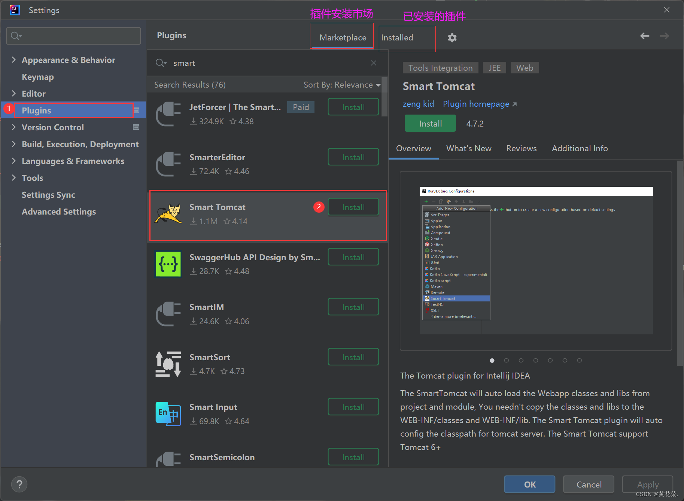
Task: Close the Settings dialog window
Action: pyautogui.click(x=667, y=10)
